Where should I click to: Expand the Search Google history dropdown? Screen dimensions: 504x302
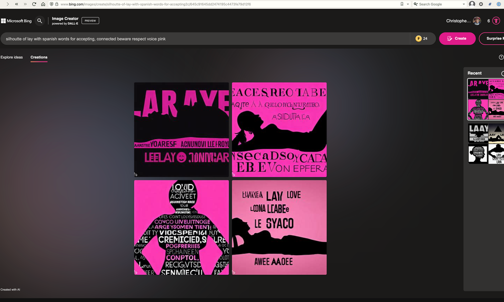tap(464, 4)
